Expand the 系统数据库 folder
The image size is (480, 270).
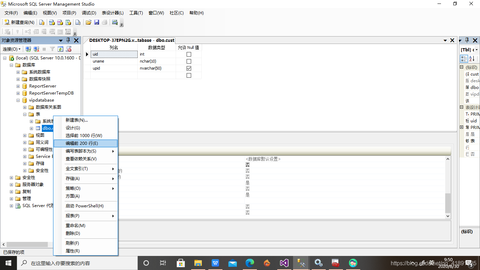[18, 72]
